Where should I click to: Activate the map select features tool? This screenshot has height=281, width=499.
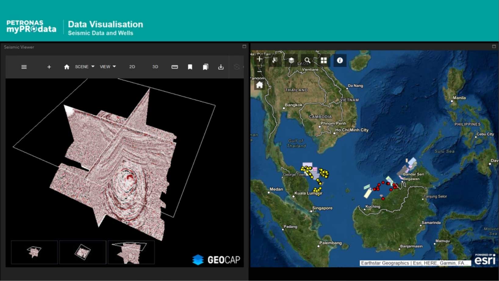[275, 60]
